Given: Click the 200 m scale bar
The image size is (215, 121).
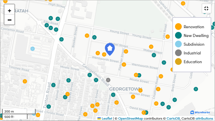Looking at the screenshot, I should tap(19, 111).
